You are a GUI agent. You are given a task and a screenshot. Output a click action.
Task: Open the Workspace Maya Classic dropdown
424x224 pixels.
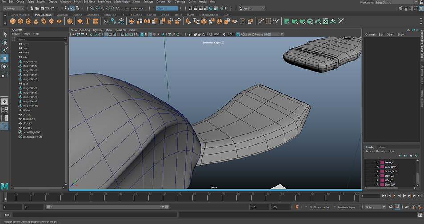click(x=396, y=2)
